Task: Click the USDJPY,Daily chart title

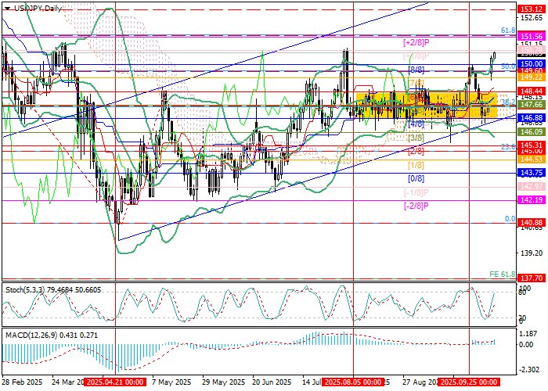Action: (x=38, y=8)
